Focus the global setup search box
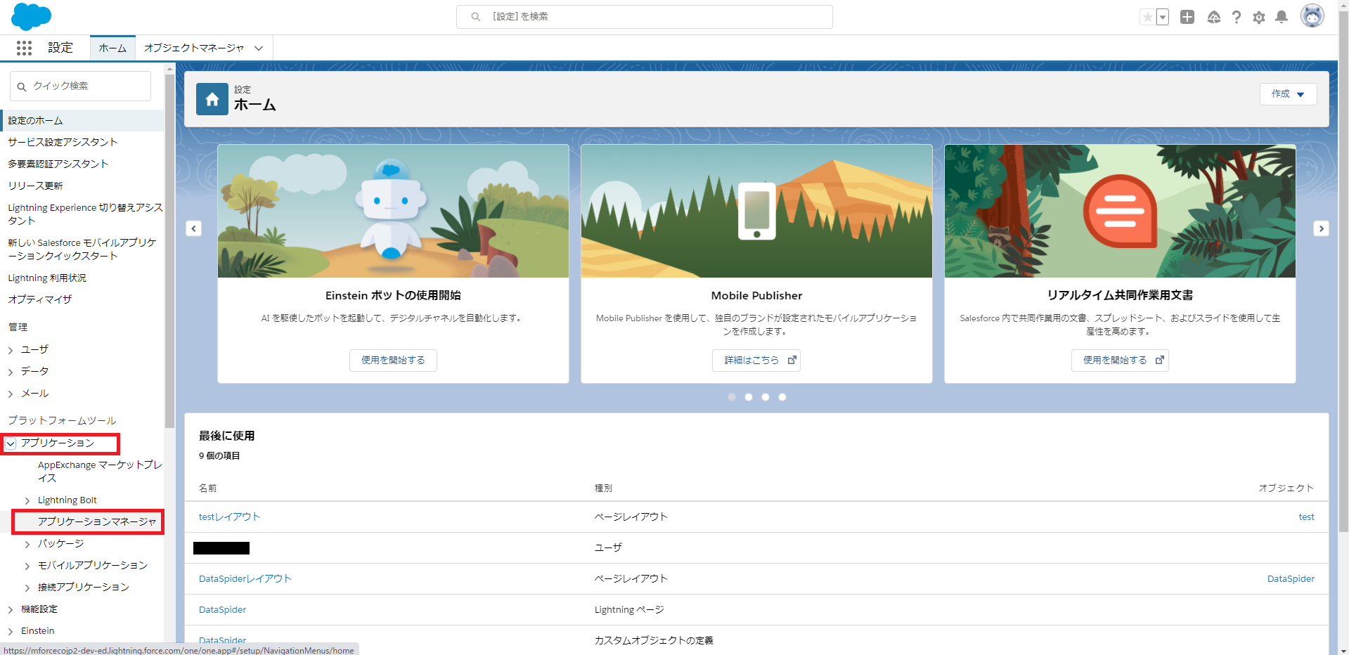Viewport: 1349px width, 655px height. (x=645, y=17)
